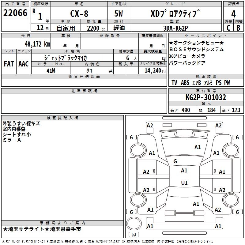The image size is (245, 245).
Task: Select door type 5W
Action: tap(119, 13)
